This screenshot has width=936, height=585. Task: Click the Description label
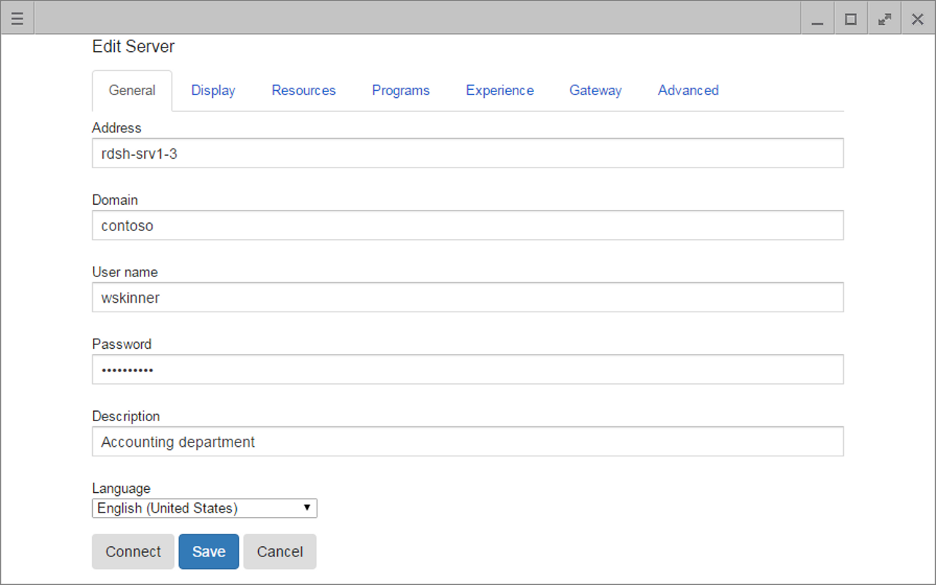coord(126,416)
